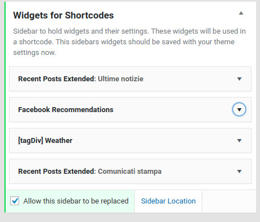Expand the Facebook Recommendations widget title
Viewport: 260px width, 222px height.
coord(66,110)
